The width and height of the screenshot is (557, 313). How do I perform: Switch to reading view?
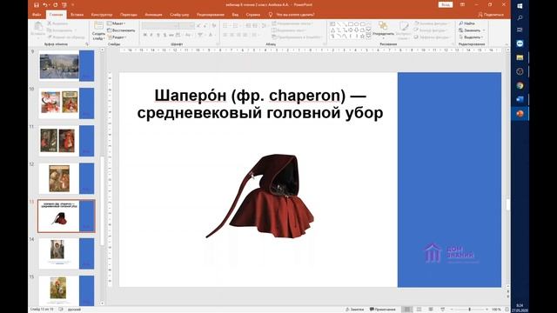pos(431,310)
